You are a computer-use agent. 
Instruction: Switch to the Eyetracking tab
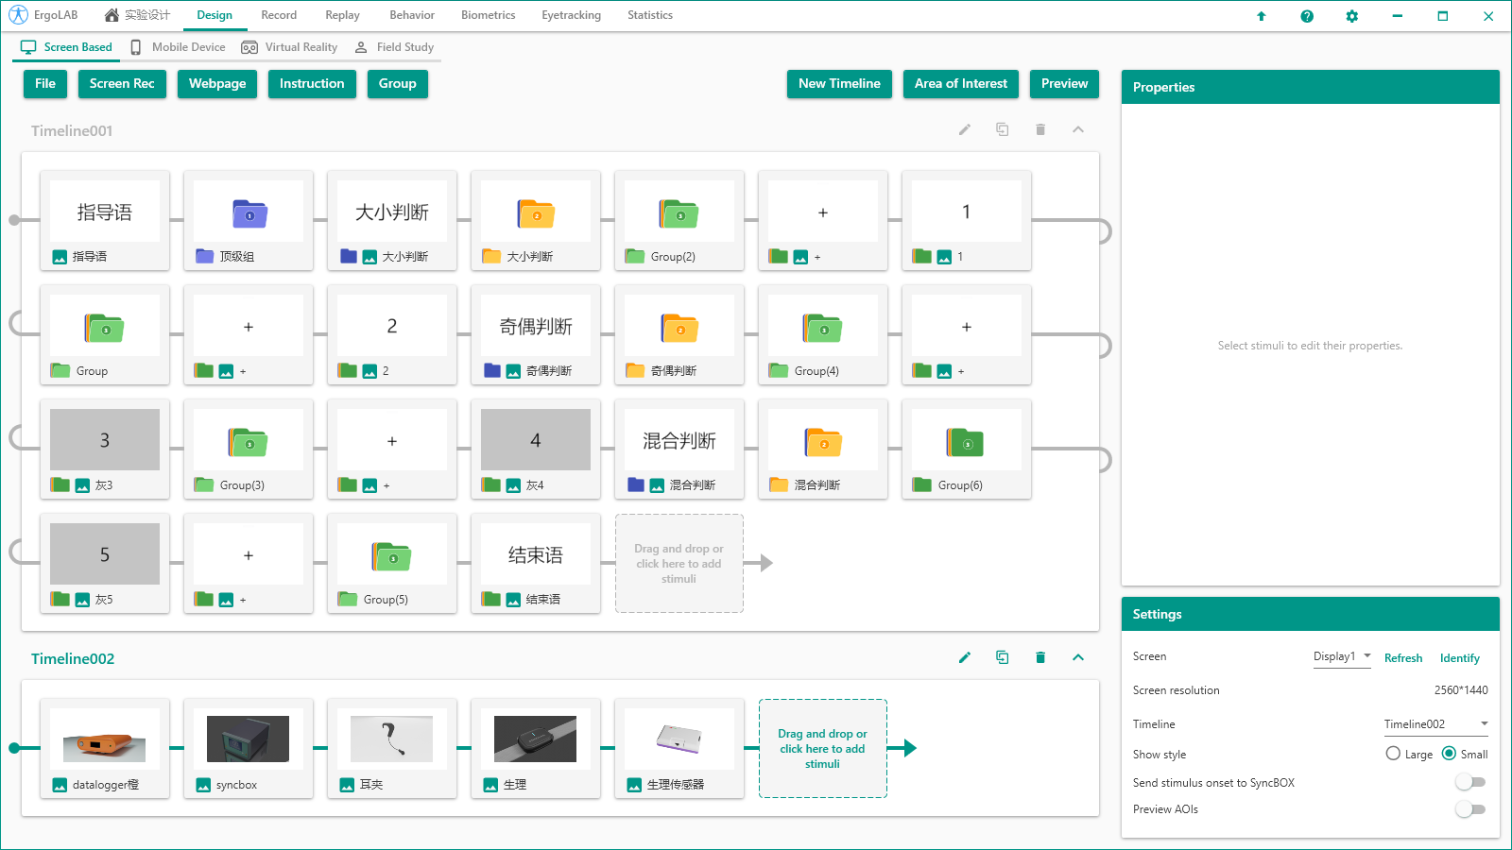coord(571,15)
